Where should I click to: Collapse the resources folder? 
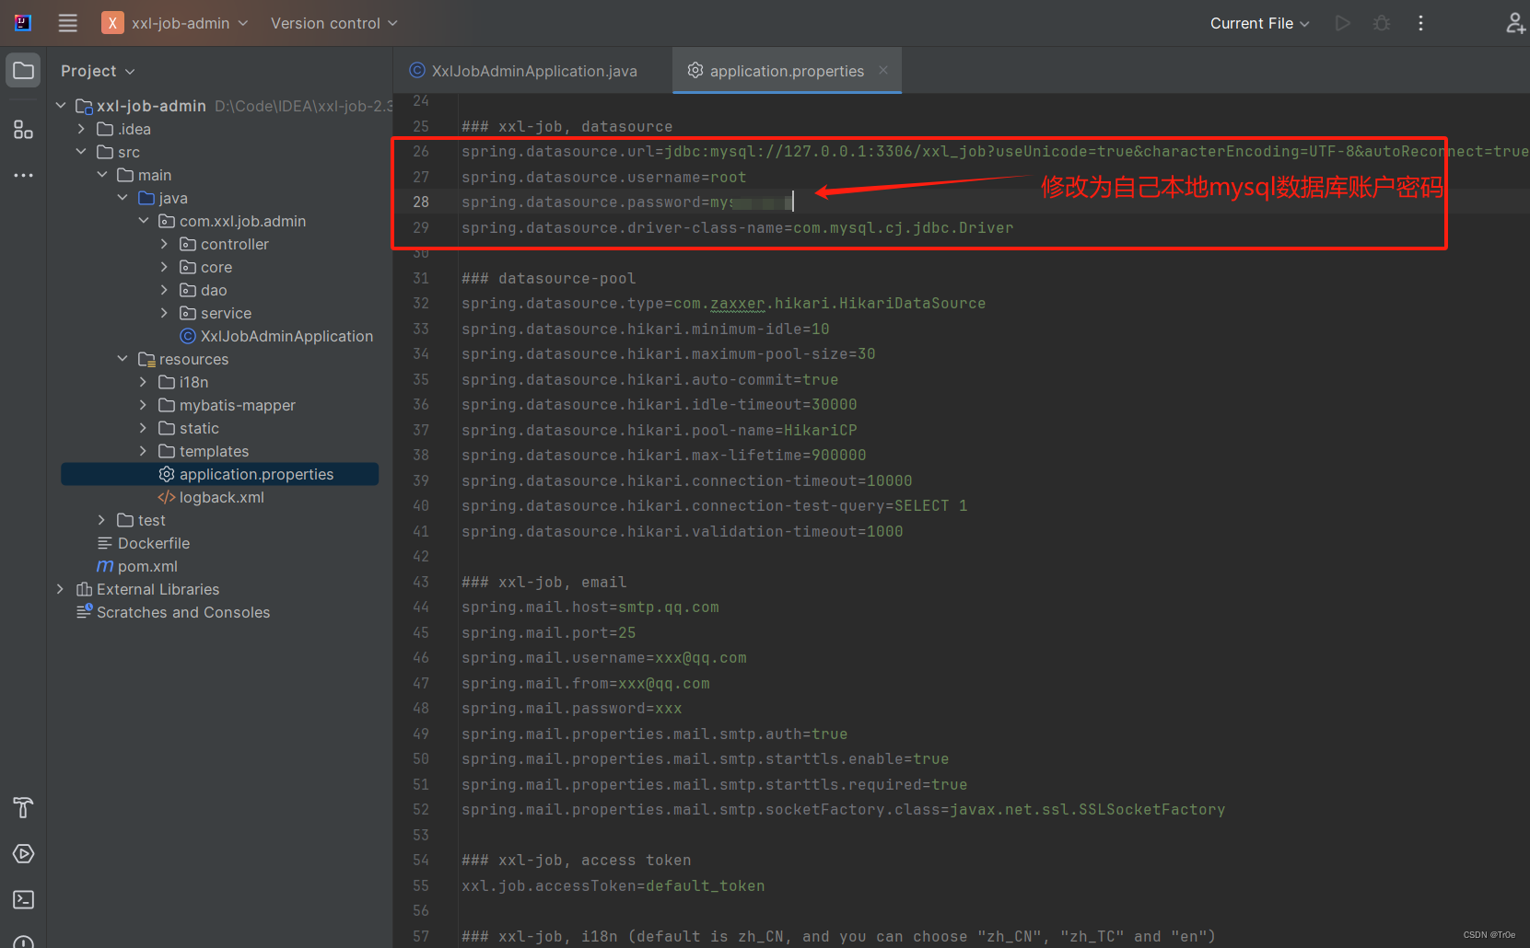(123, 359)
